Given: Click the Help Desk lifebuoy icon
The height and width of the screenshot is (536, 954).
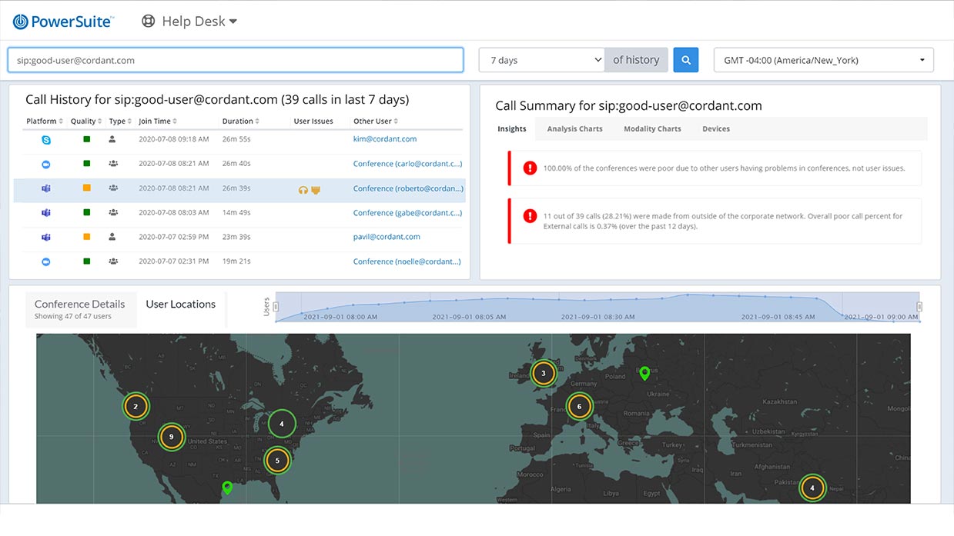Looking at the screenshot, I should pyautogui.click(x=149, y=22).
